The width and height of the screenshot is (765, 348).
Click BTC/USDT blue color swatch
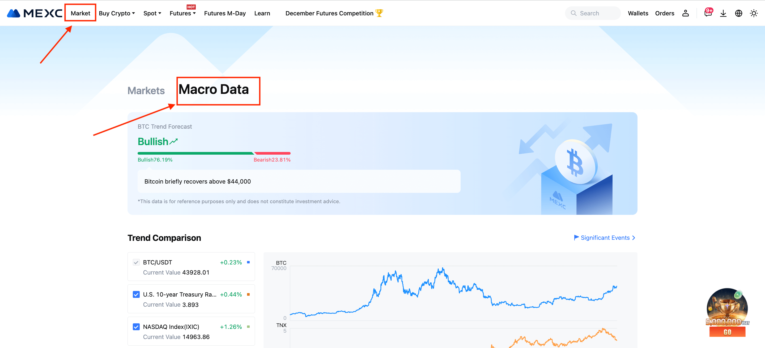click(249, 262)
